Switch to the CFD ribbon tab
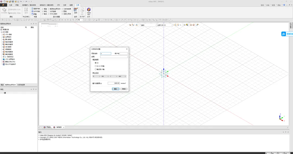Image resolution: width=293 pixels, height=154 pixels. (59, 5)
